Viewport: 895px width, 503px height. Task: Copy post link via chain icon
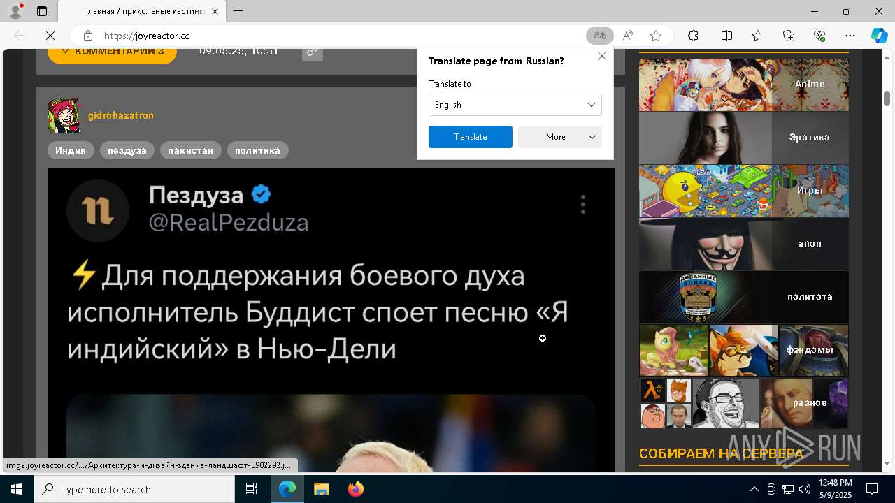[x=313, y=52]
